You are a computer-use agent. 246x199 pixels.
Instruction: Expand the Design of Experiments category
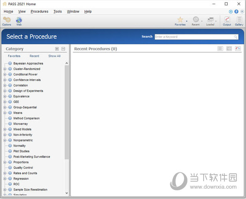5,91
